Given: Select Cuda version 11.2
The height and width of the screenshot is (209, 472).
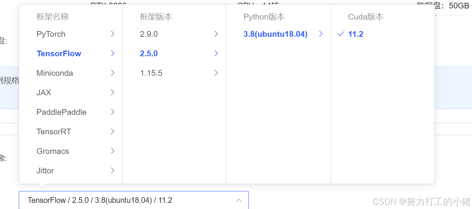Looking at the screenshot, I should click(x=355, y=34).
